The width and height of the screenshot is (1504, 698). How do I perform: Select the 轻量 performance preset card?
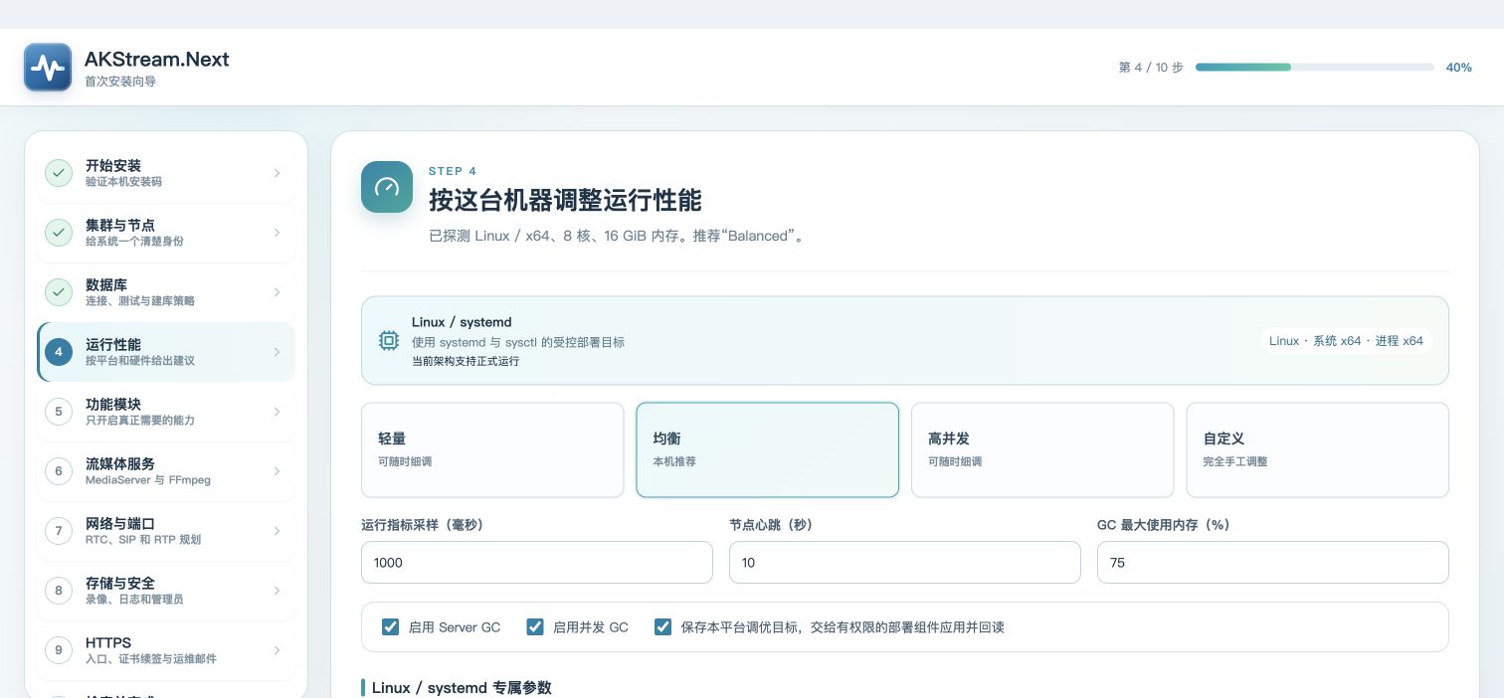492,449
